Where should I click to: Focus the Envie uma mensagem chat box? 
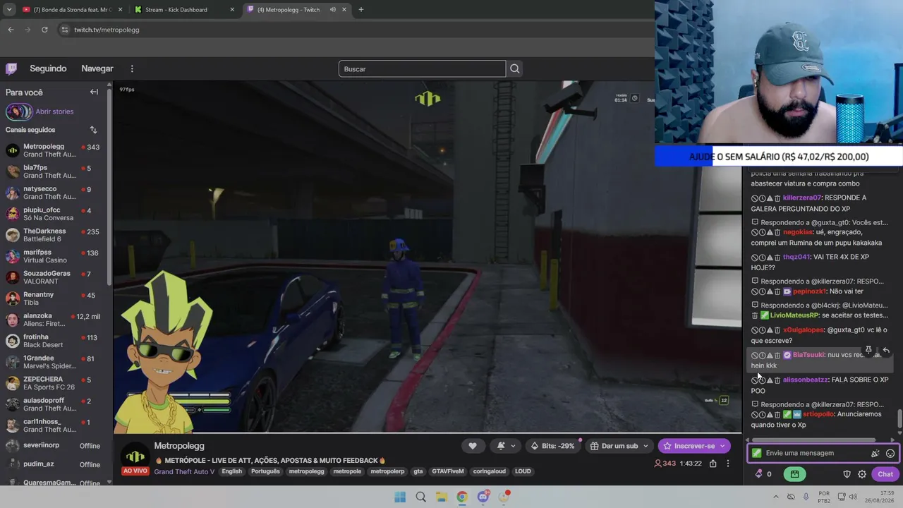coord(822,453)
